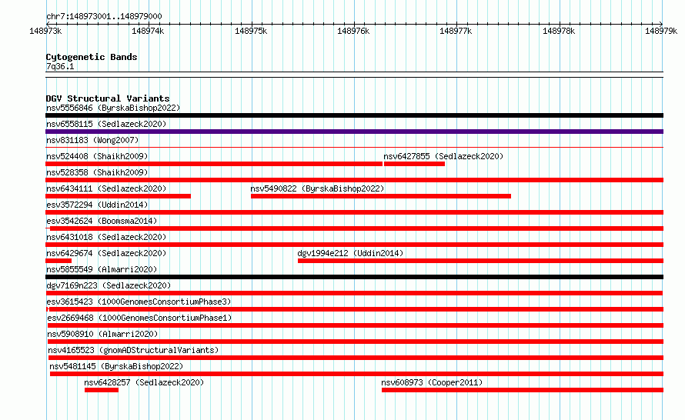Screen dimensions: 685x420
Task: Click nsv528358 (Shaikh2009) label
Action: pos(97,172)
